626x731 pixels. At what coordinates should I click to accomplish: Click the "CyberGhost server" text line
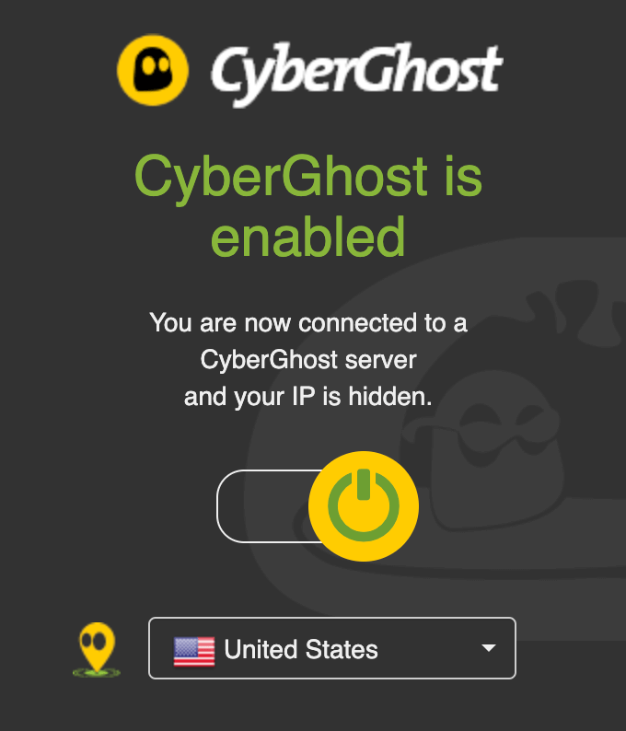click(308, 359)
